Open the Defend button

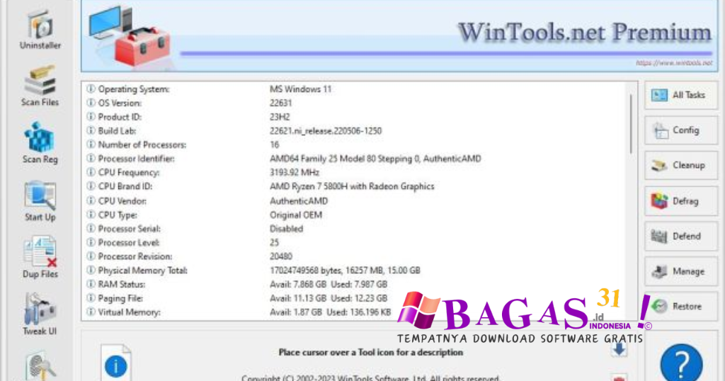coord(681,237)
